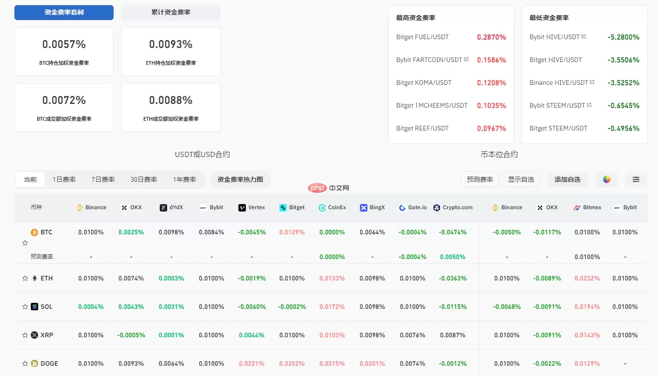Viewport: 657px width, 376px height.
Task: Open the 资金费率热力图 heatmap
Action: point(240,179)
